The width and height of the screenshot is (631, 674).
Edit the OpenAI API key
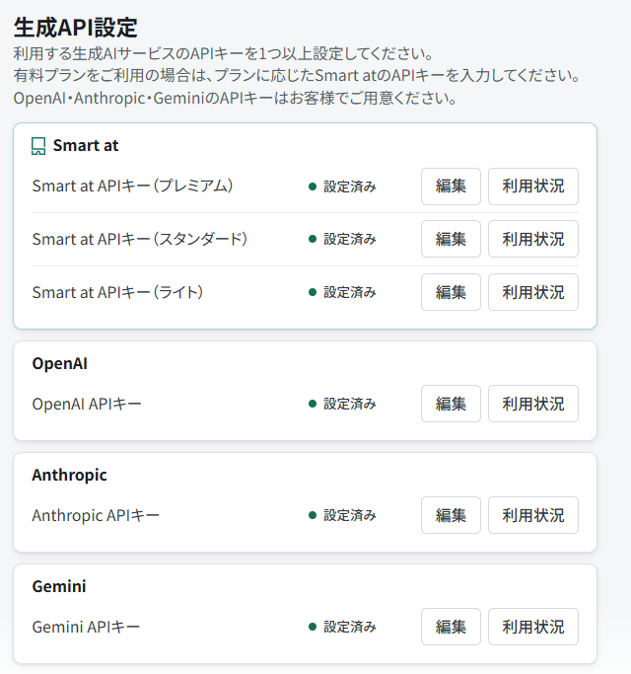pos(451,404)
